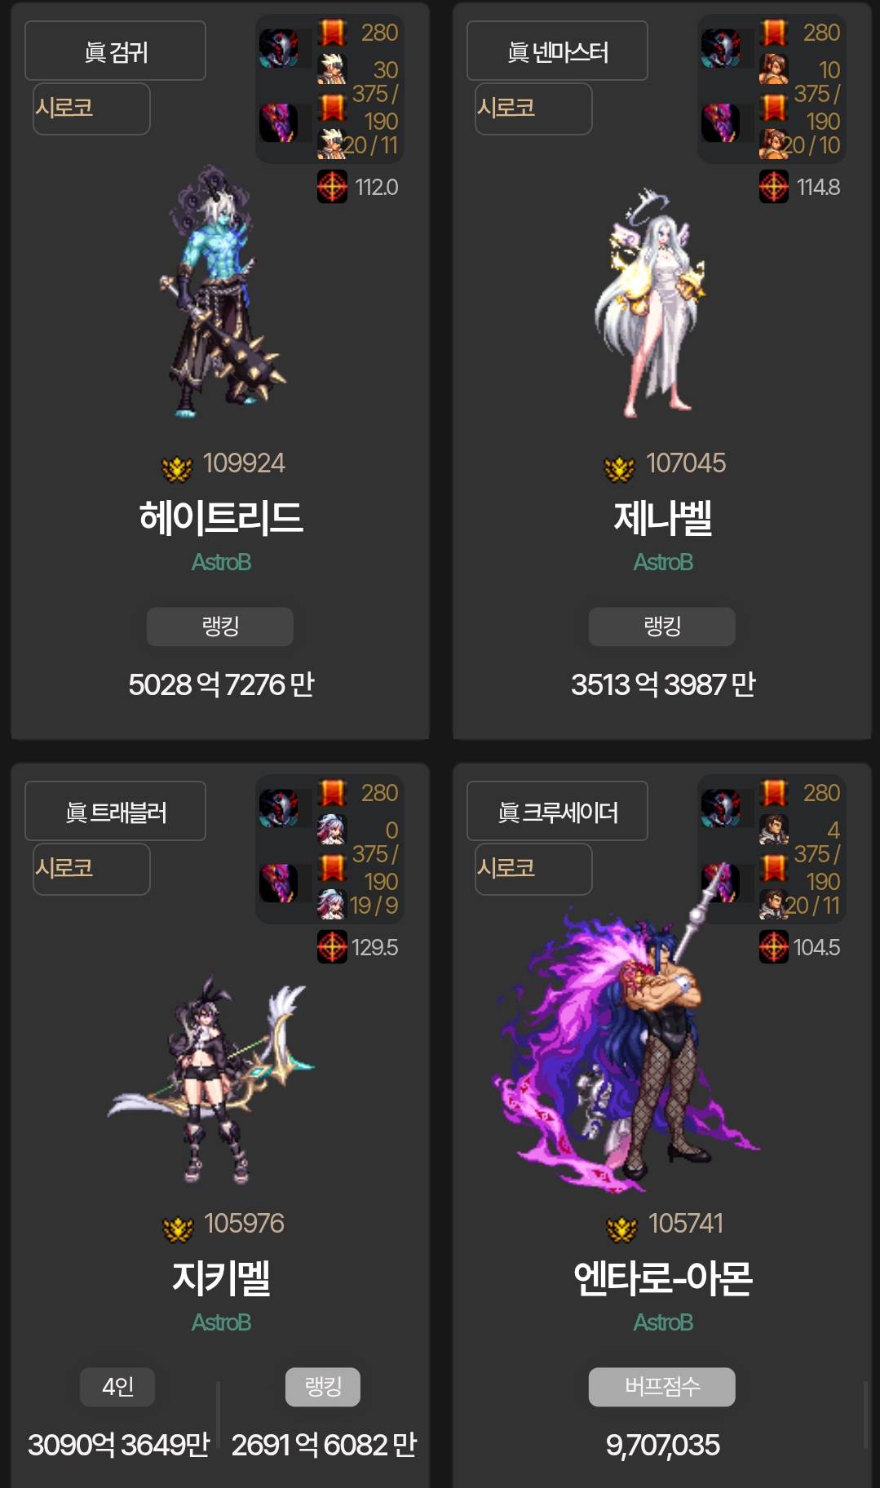Select the 랭킹 button under 헤이트리드
The height and width of the screenshot is (1488, 880).
pyautogui.click(x=220, y=627)
